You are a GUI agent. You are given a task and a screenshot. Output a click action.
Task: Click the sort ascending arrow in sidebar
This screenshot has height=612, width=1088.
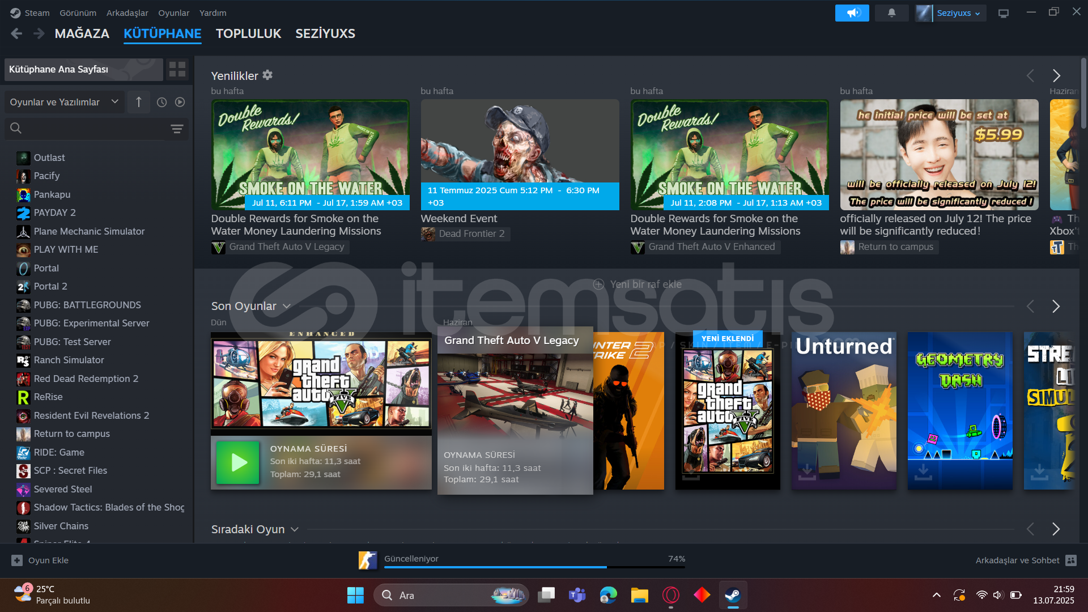[139, 102]
